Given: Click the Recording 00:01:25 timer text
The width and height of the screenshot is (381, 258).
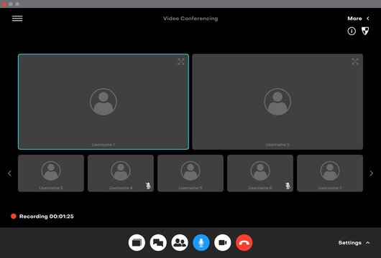Looking at the screenshot, I should (x=47, y=216).
